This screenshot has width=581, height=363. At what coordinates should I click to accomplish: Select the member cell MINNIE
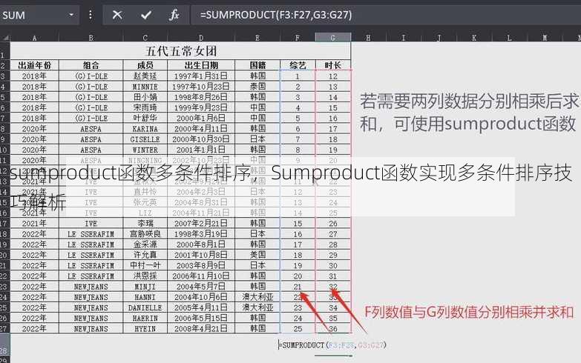(x=145, y=87)
